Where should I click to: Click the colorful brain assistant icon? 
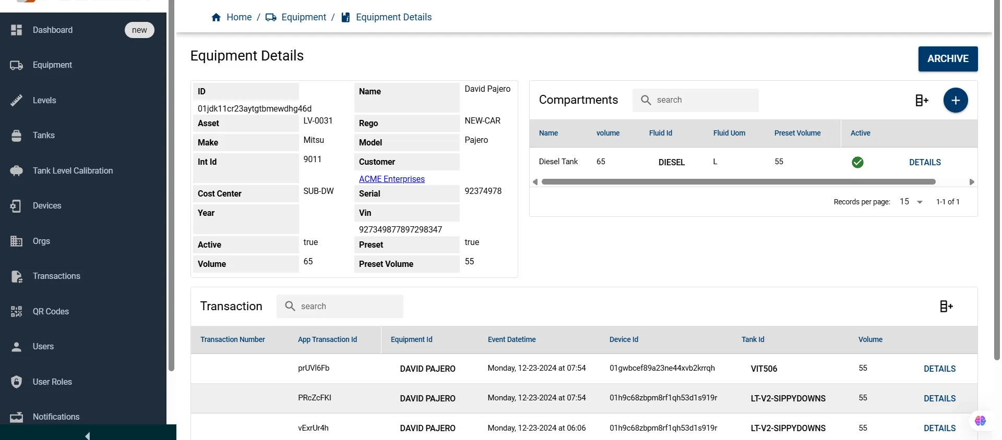[980, 421]
